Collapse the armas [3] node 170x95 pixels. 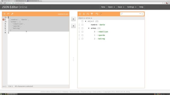click(x=89, y=28)
